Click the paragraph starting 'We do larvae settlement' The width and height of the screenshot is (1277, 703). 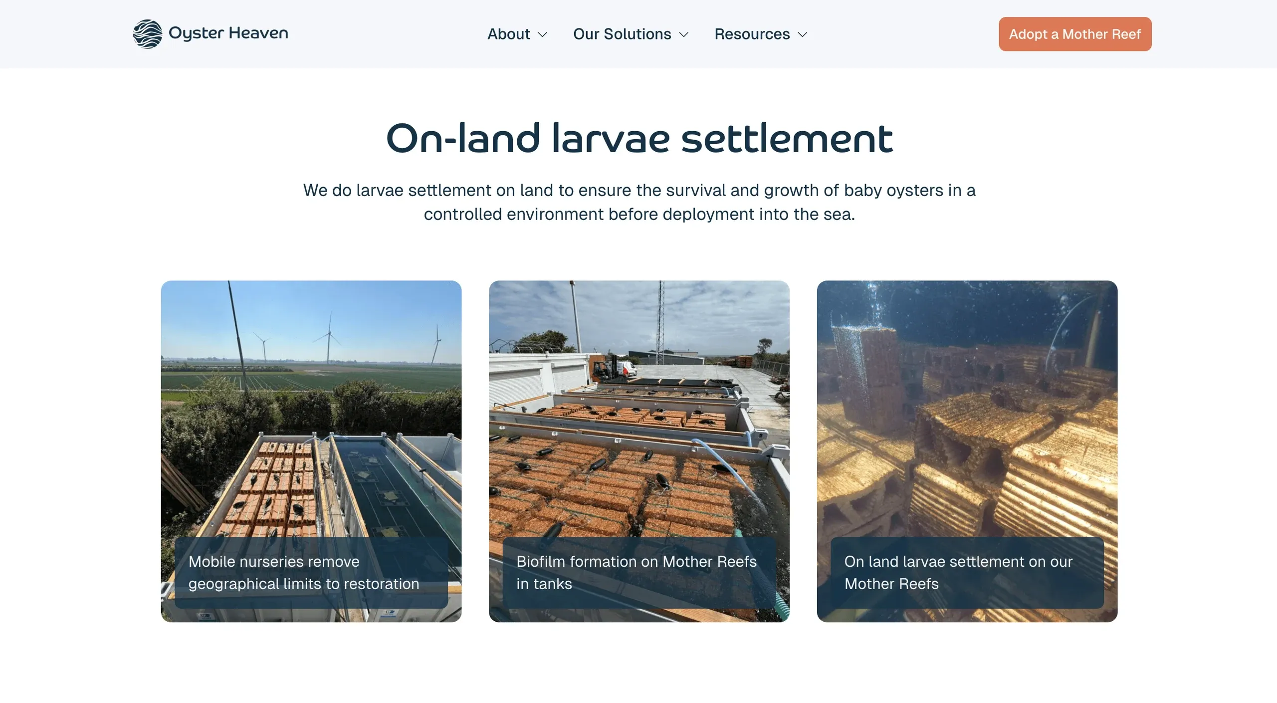point(639,202)
